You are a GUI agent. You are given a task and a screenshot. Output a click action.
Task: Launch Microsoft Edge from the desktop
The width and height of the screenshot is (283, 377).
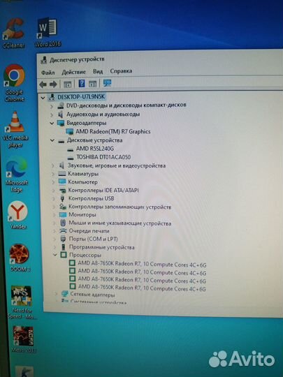16,174
